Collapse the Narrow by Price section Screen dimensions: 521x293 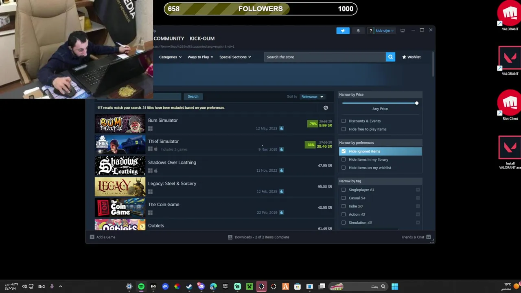coord(380,94)
